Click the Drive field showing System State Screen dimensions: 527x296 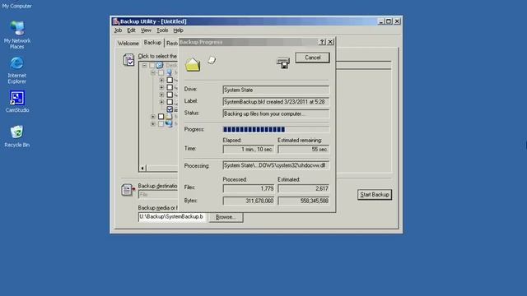pos(276,90)
